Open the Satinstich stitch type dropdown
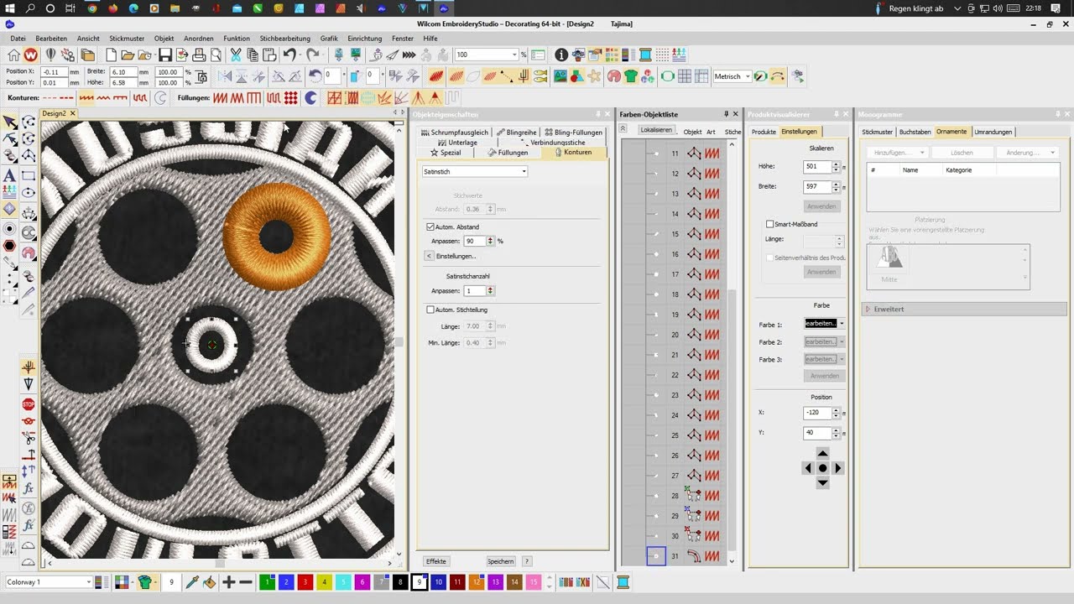Screen dimensions: 1074x604 click(524, 172)
